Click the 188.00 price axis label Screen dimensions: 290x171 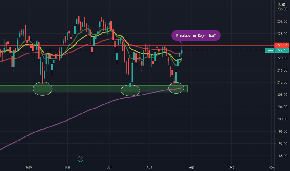pos(282,156)
